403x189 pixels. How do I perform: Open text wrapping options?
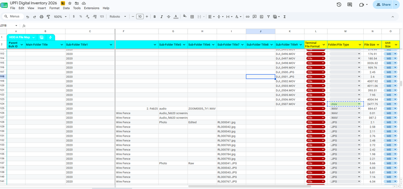point(229,16)
